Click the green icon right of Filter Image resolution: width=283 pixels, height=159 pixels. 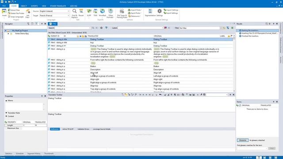233,28
